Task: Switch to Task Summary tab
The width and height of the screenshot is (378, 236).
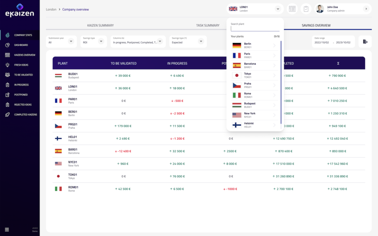Action: [x=207, y=25]
